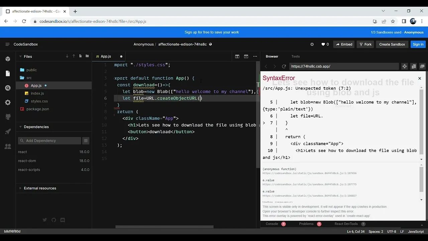The image size is (428, 241).
Task: Click the Embed button
Action: [x=344, y=44]
